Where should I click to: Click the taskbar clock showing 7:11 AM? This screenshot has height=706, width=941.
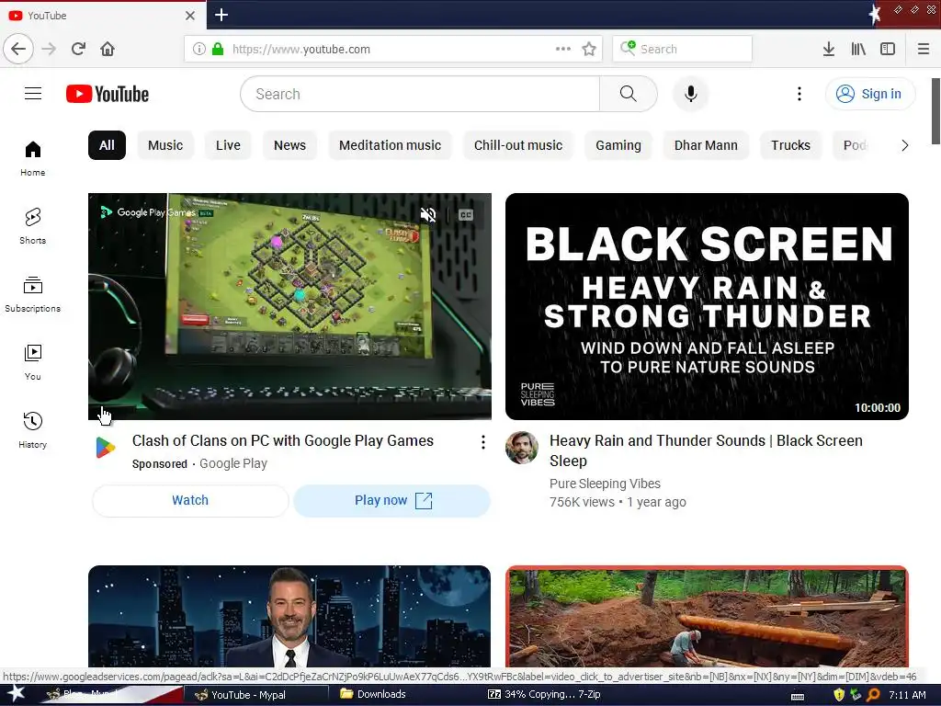click(907, 695)
